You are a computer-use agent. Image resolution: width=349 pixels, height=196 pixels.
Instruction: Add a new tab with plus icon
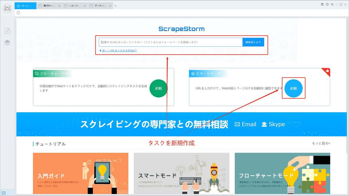pyautogui.click(x=115, y=6)
